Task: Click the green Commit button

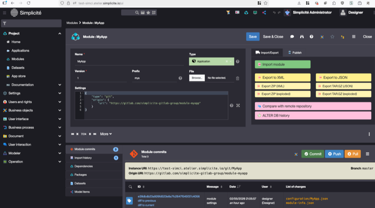Action: pos(312,154)
